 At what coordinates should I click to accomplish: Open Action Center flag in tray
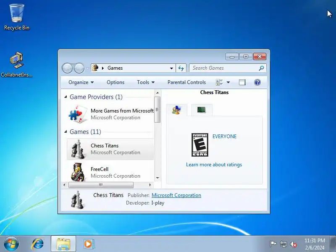click(273, 244)
